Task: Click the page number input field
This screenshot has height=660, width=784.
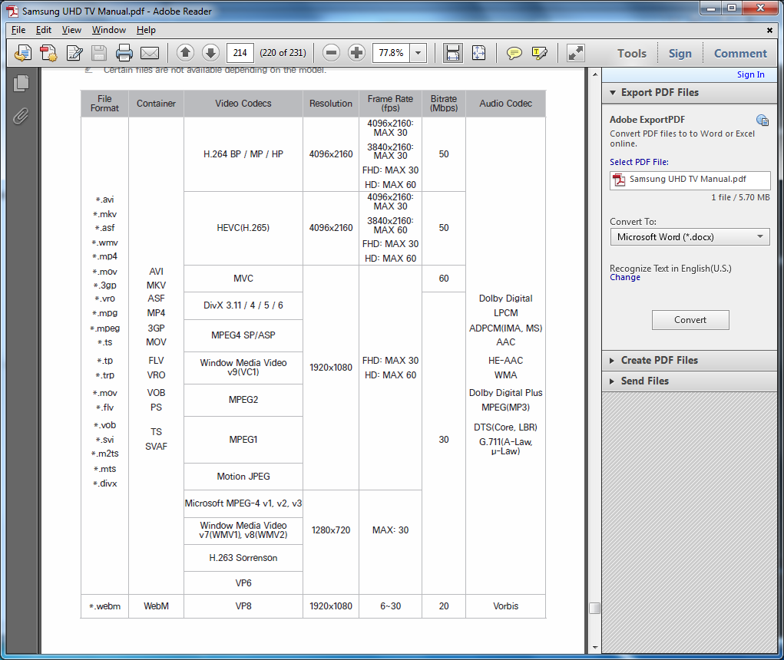Action: click(x=240, y=53)
